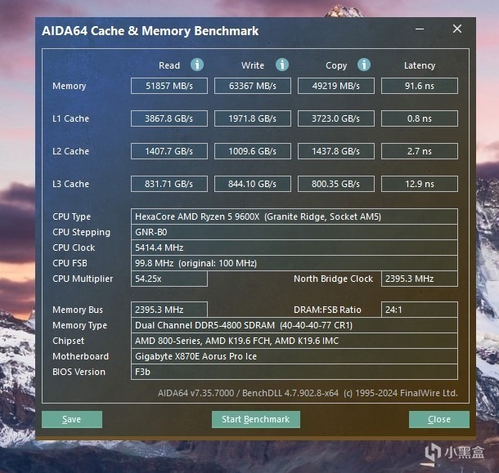The width and height of the screenshot is (499, 473).
Task: Click the L2 Cache row label
Action: [70, 151]
